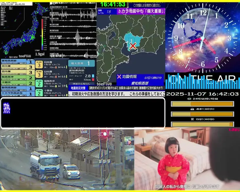The width and height of the screenshot is (240, 192).
Task: Select the 十勝沖 M4.6 row in left list
Action: pos(18,83)
